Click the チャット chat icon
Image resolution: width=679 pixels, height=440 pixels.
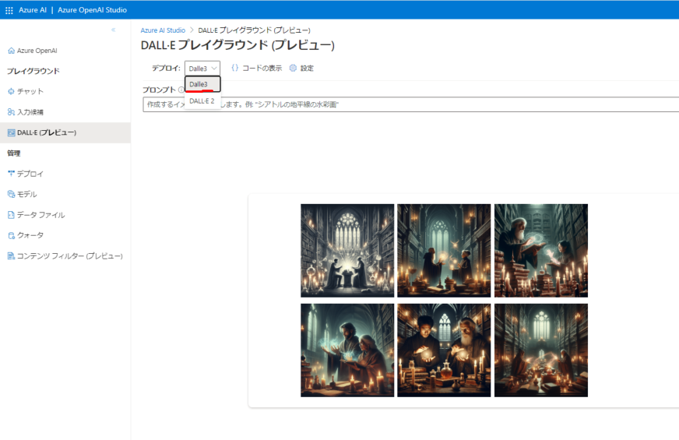pyautogui.click(x=11, y=91)
